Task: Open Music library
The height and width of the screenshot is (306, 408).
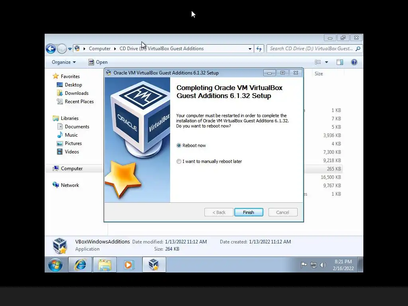Action: pyautogui.click(x=71, y=135)
